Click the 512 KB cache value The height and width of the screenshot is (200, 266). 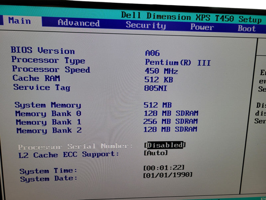(x=159, y=80)
